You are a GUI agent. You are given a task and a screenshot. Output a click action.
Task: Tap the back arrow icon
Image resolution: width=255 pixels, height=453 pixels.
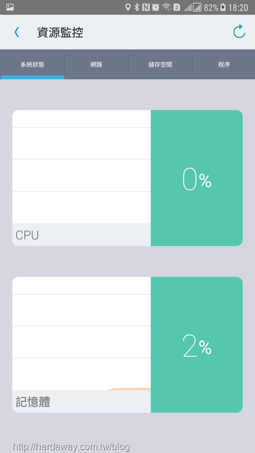tap(17, 32)
